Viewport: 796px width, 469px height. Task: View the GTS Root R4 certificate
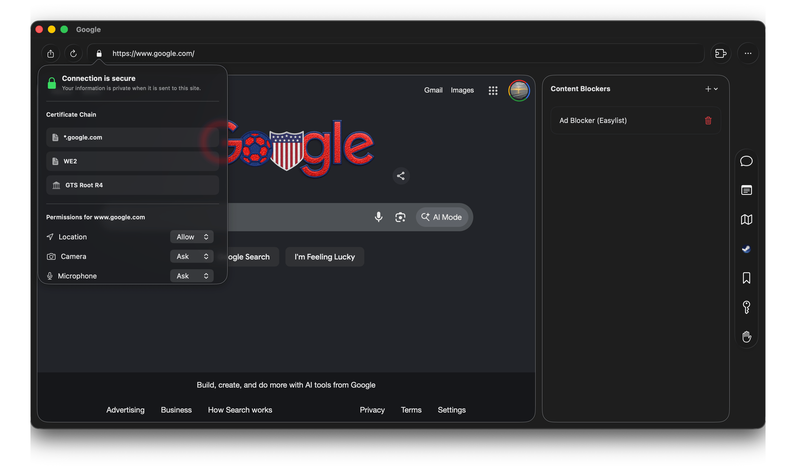pyautogui.click(x=133, y=185)
